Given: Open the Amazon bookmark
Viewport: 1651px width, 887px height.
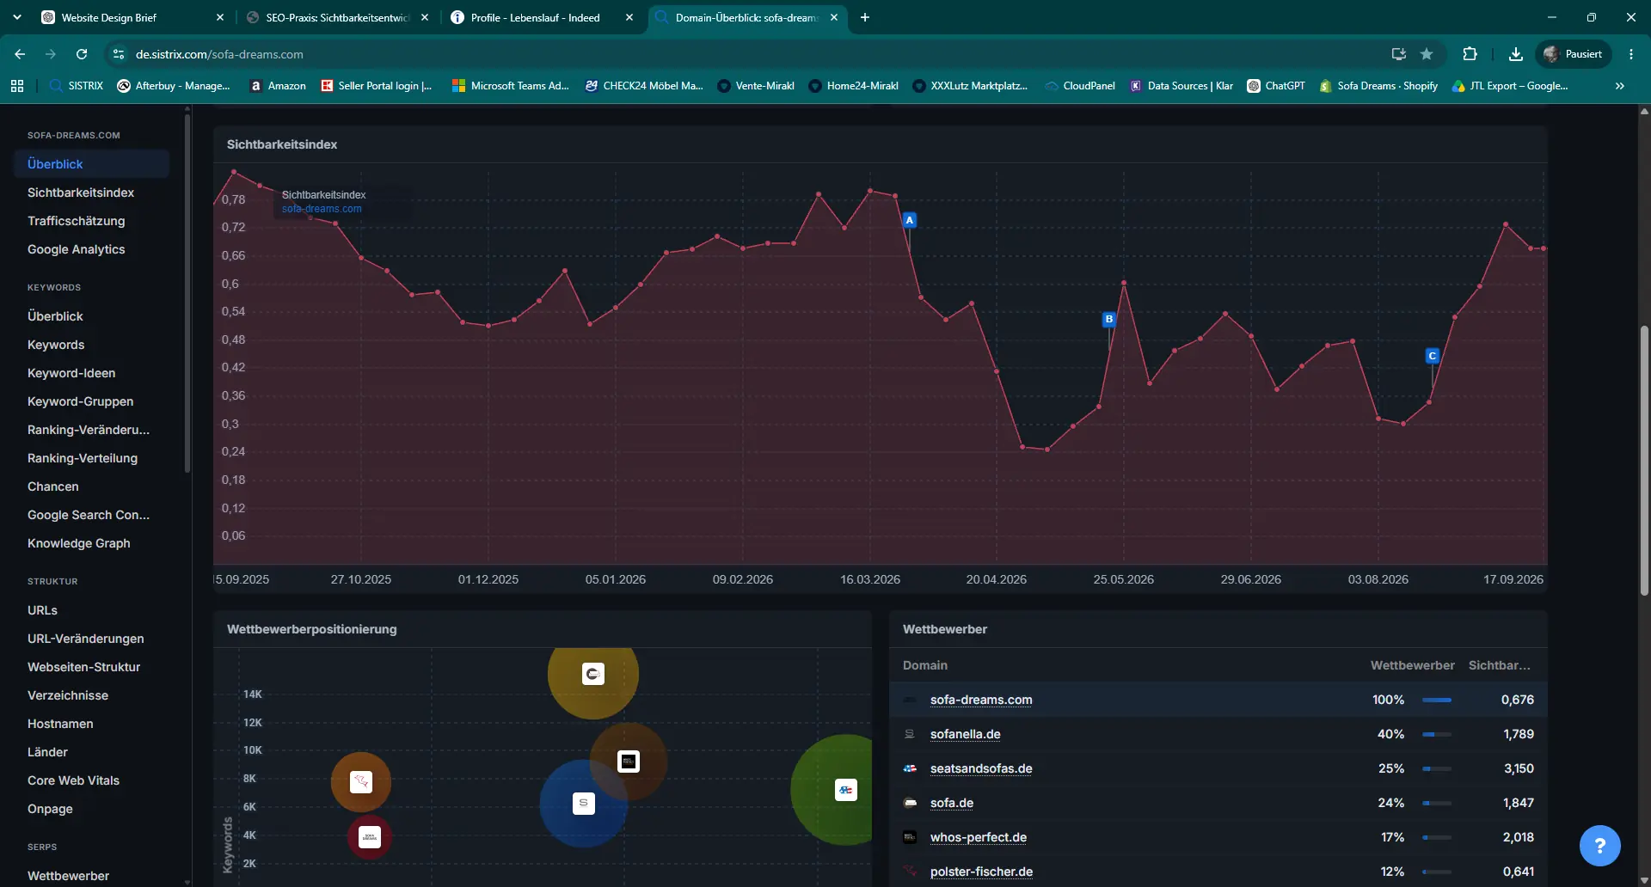Looking at the screenshot, I should coord(278,86).
